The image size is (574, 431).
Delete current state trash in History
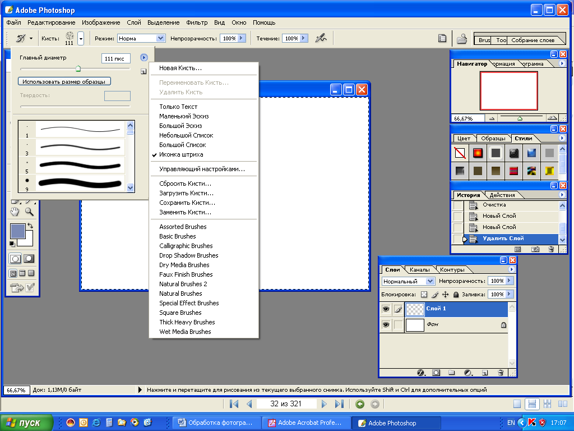pyautogui.click(x=551, y=249)
